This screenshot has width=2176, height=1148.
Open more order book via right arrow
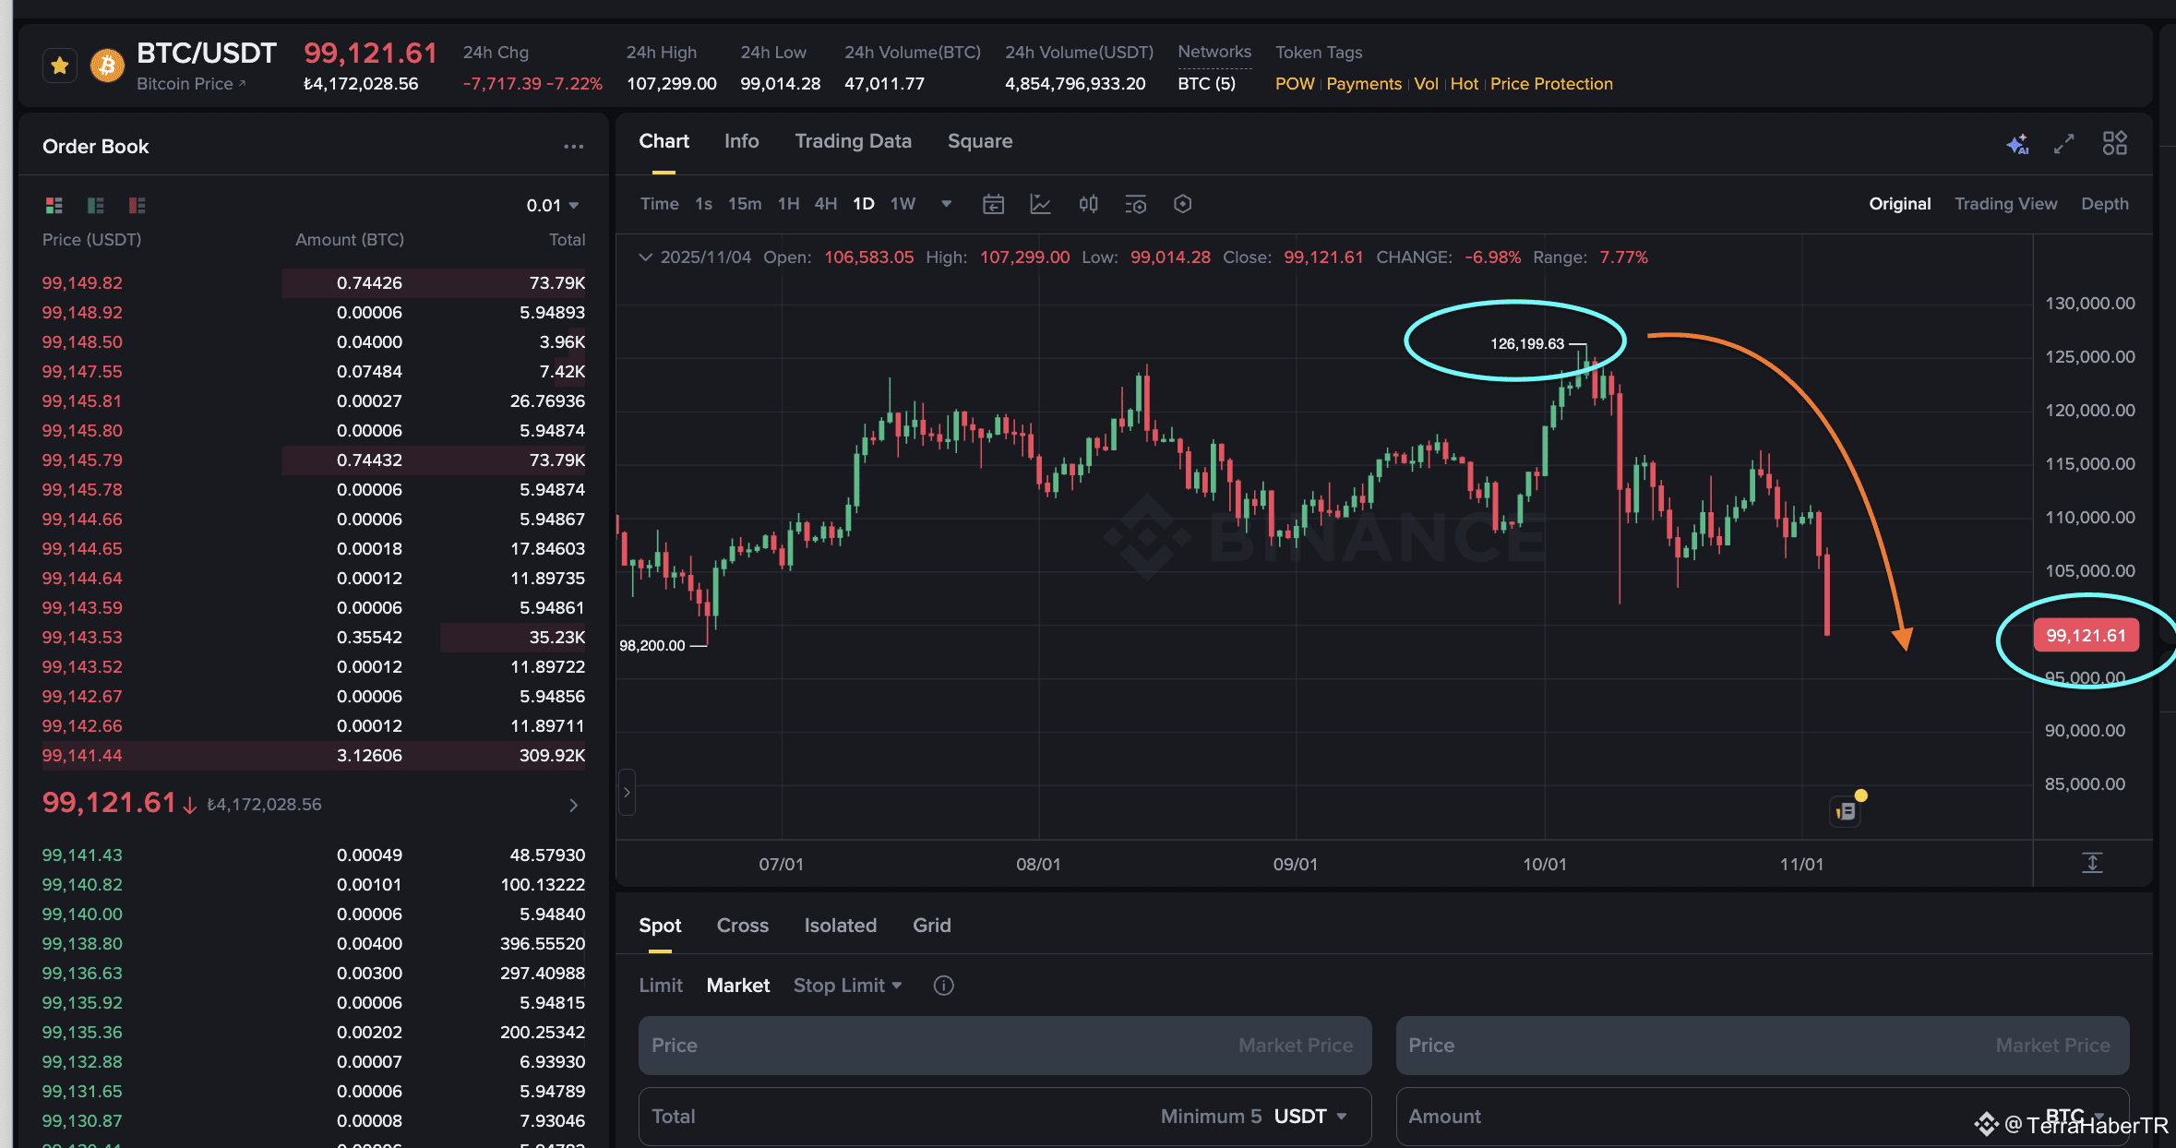(574, 806)
